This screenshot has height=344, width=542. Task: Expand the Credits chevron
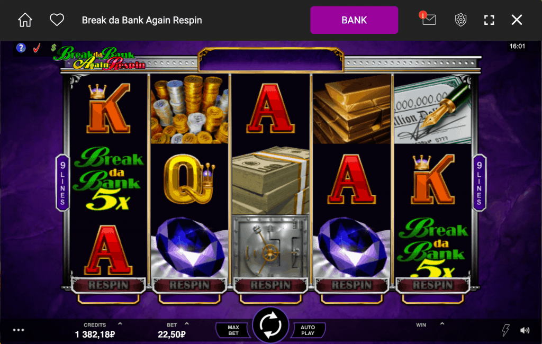pyautogui.click(x=120, y=324)
